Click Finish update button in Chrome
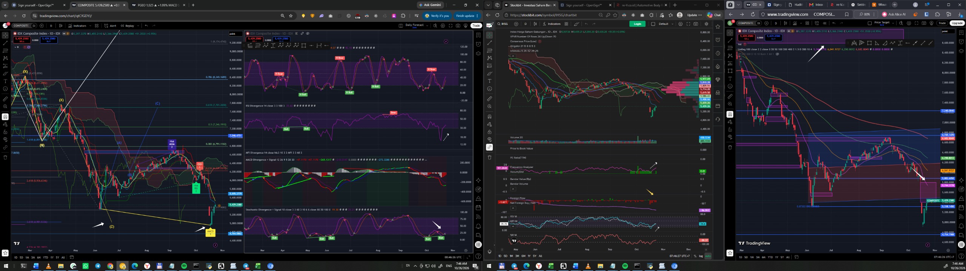This screenshot has width=966, height=271. (x=467, y=16)
